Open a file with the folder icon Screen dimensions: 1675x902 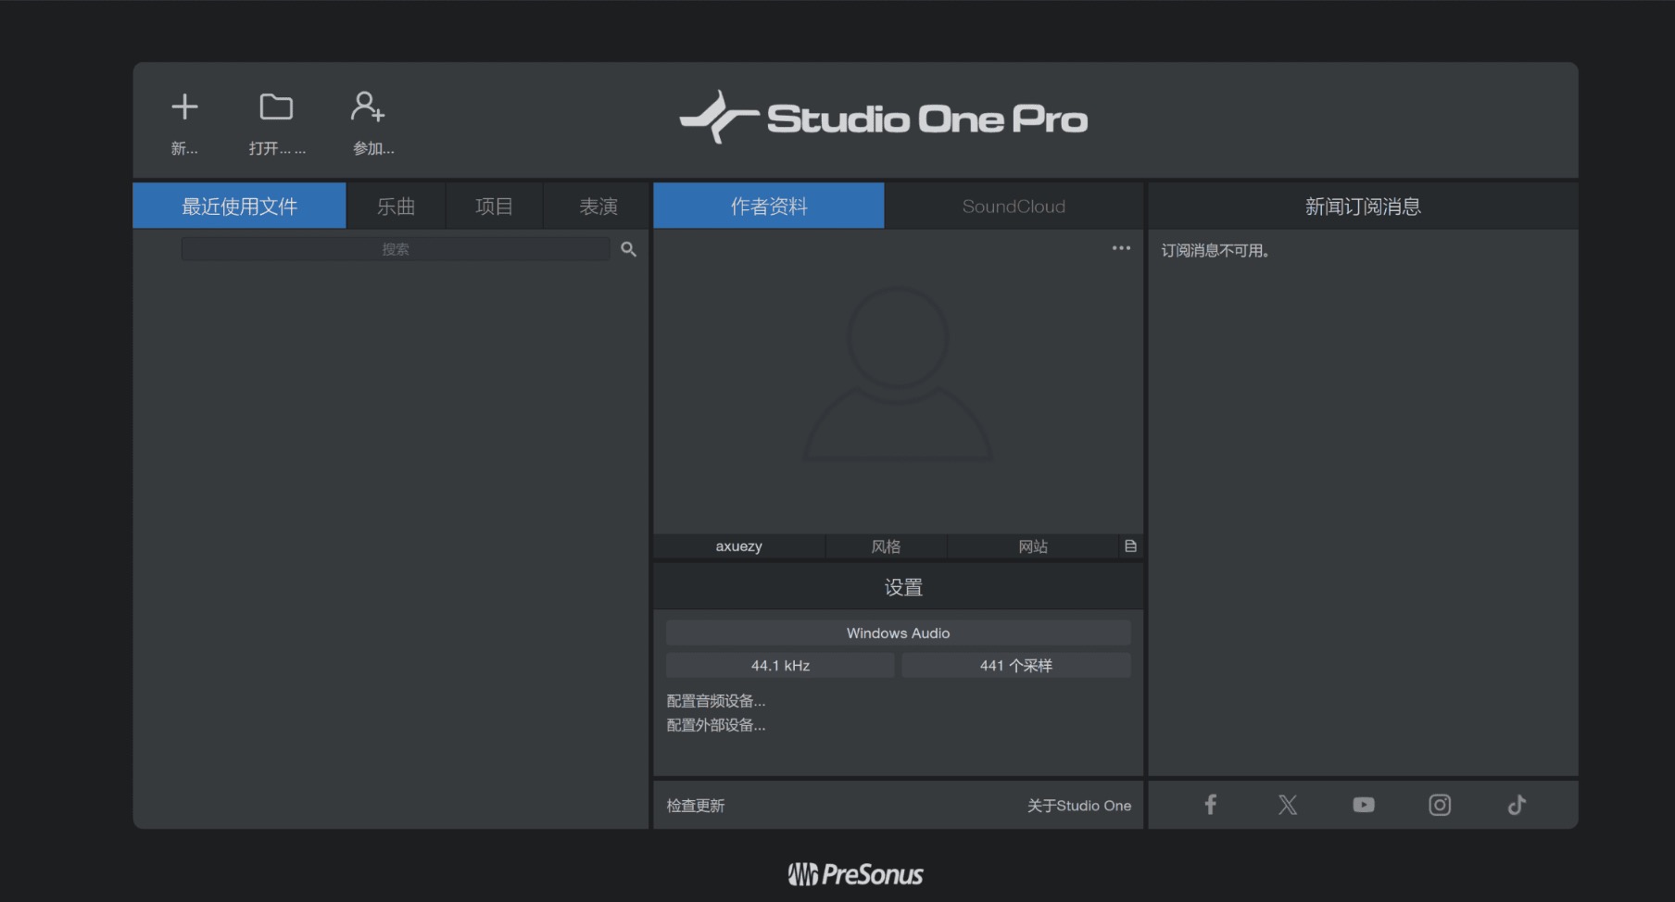pos(276,106)
